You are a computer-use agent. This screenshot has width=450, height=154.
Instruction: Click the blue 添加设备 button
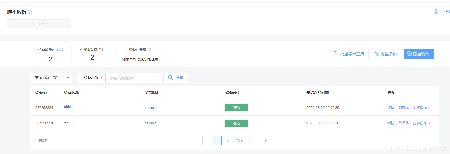(418, 54)
